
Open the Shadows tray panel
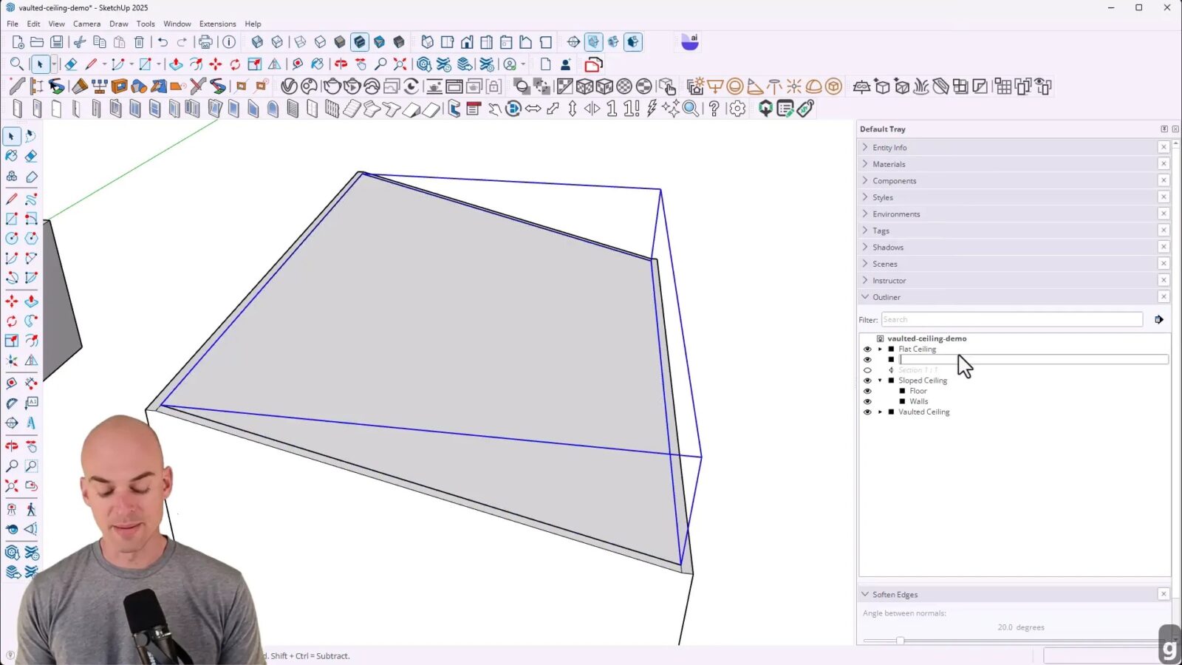(x=888, y=247)
